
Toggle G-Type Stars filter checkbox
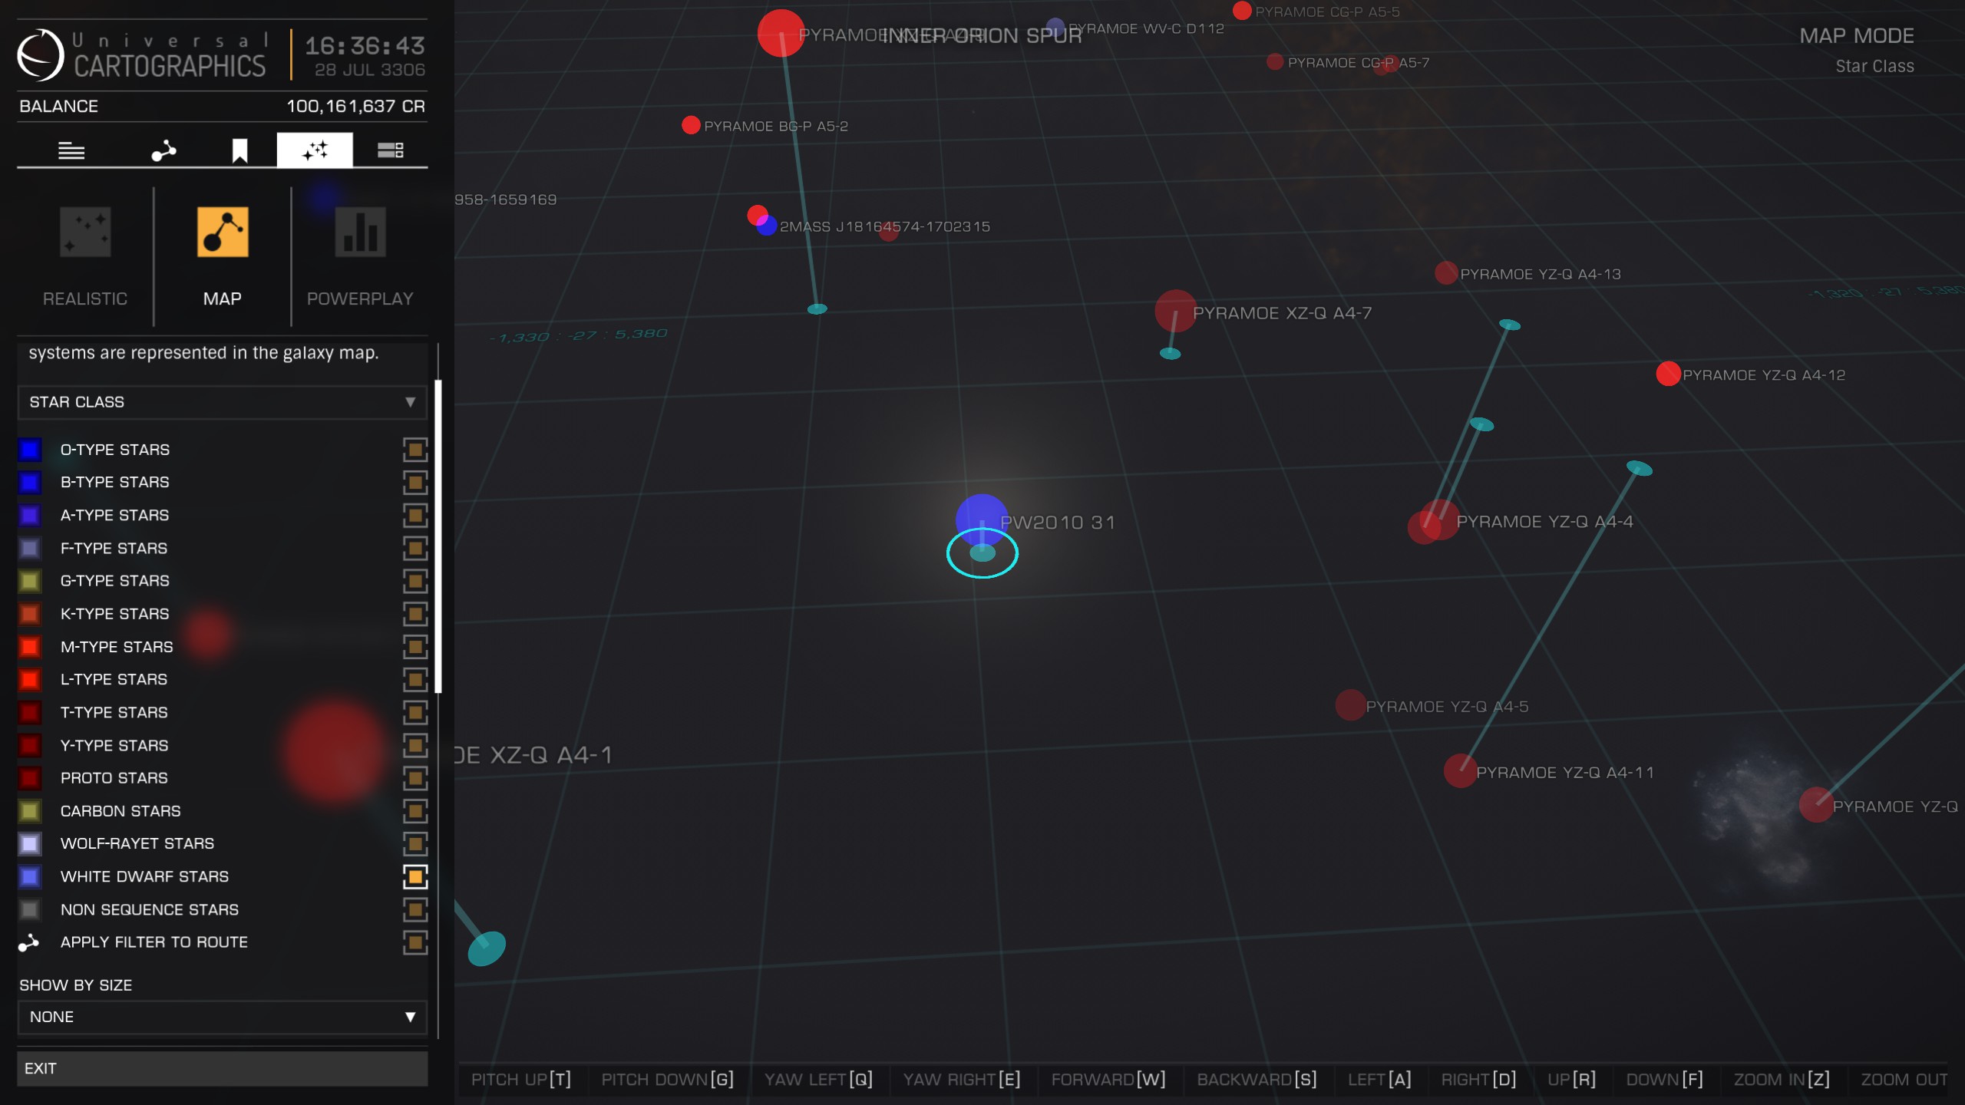(415, 581)
